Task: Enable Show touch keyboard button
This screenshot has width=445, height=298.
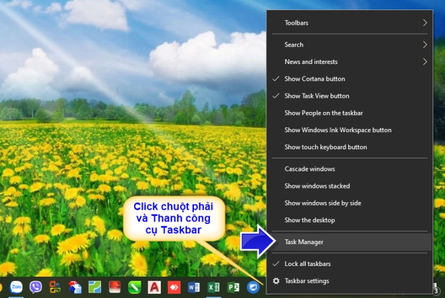Action: (325, 147)
